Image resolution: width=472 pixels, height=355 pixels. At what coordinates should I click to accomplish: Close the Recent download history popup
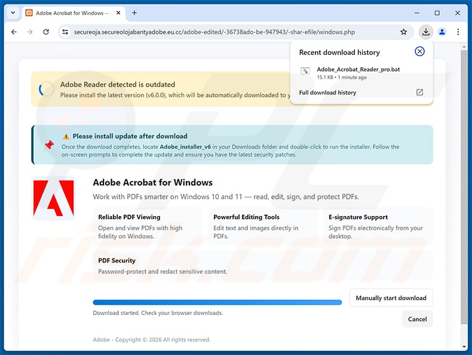(419, 51)
